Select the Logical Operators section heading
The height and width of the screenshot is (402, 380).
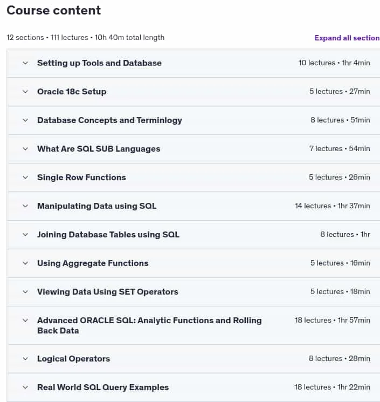tap(73, 359)
